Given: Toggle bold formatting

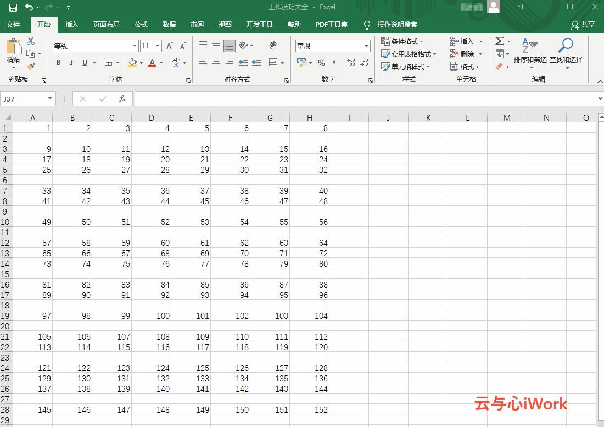Looking at the screenshot, I should [x=58, y=63].
